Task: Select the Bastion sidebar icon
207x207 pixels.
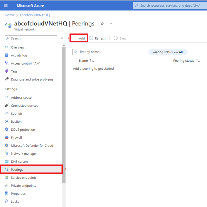Action: click(x=7, y=121)
